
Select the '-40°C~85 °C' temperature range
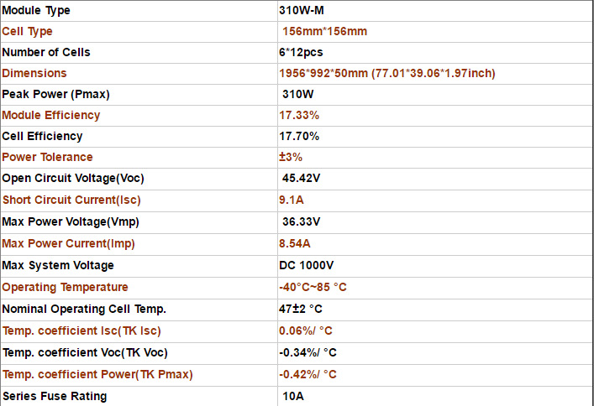(313, 287)
